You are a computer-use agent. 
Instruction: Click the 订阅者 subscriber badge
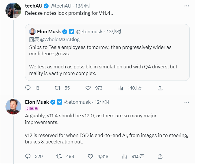coord(32,108)
